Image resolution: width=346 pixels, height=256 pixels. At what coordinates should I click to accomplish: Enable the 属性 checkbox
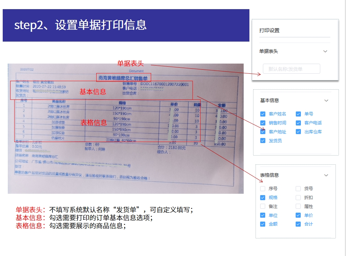pyautogui.click(x=298, y=206)
